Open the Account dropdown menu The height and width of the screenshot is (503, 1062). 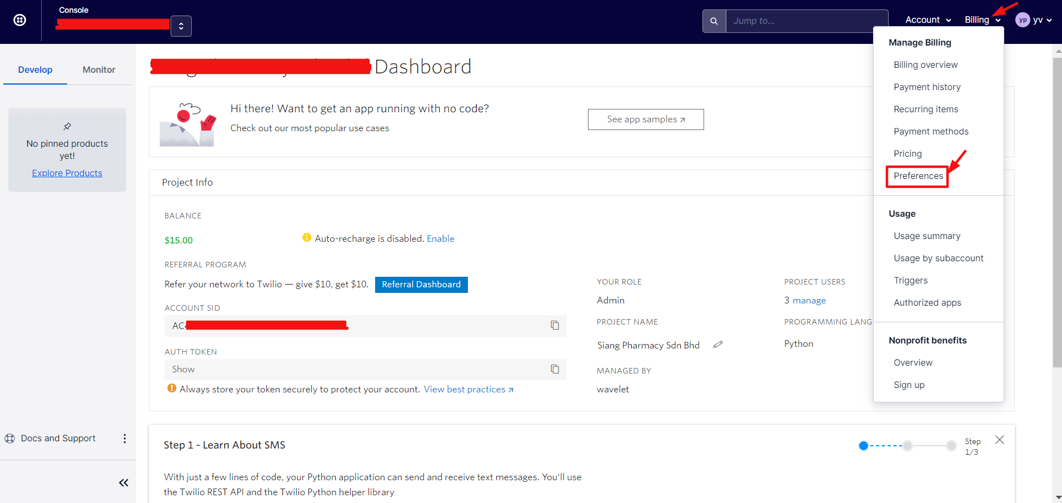point(928,20)
